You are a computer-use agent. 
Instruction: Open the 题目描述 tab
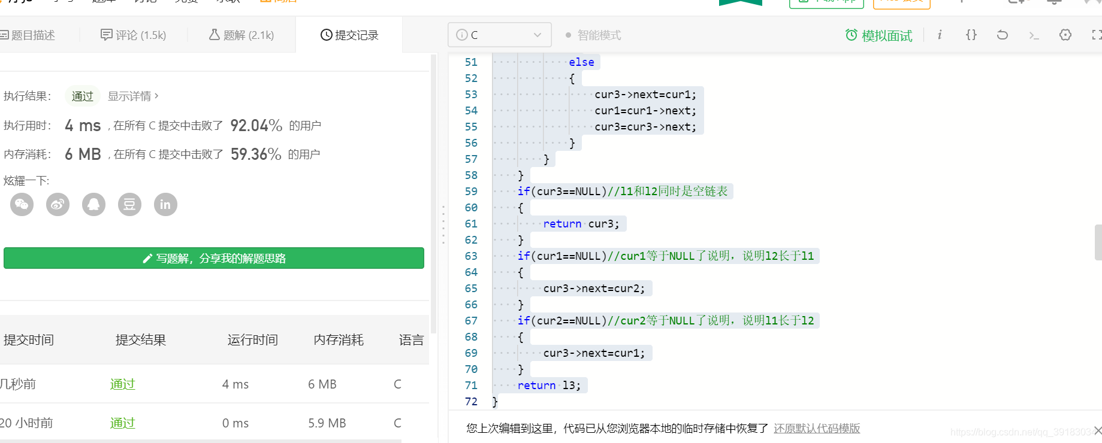(x=28, y=35)
